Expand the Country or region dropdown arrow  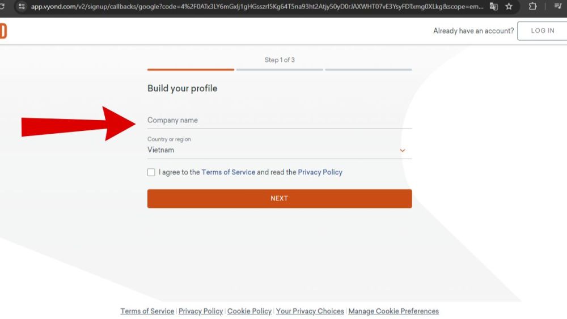click(x=403, y=150)
